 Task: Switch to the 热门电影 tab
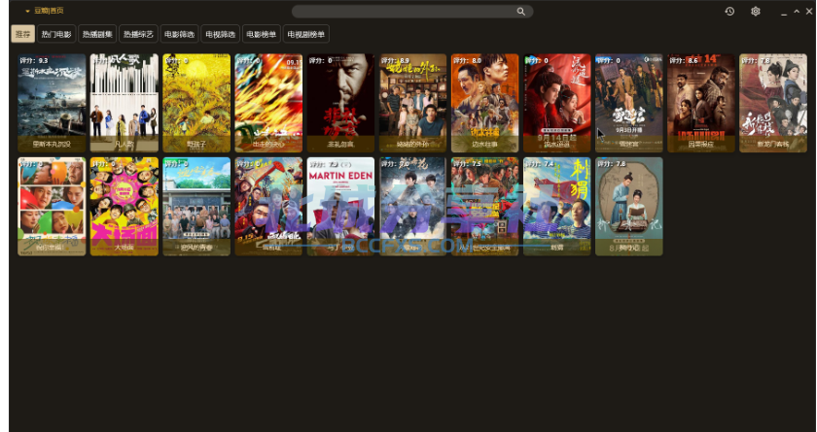click(56, 34)
